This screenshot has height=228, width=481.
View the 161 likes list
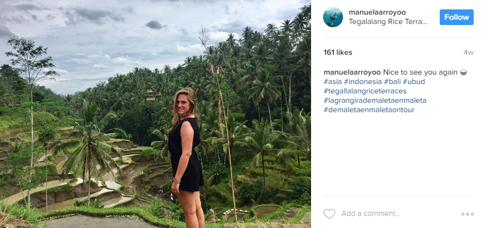click(338, 52)
